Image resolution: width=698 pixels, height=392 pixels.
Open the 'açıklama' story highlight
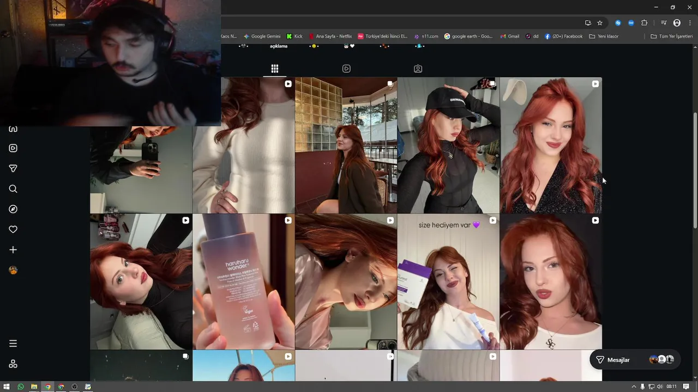[x=279, y=46]
